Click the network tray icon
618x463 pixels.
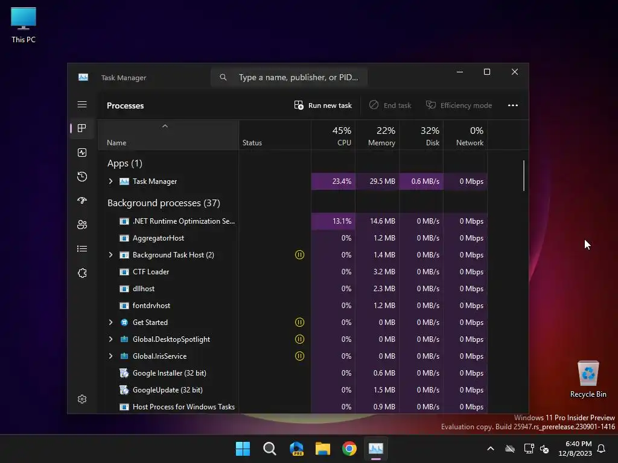[529, 449]
